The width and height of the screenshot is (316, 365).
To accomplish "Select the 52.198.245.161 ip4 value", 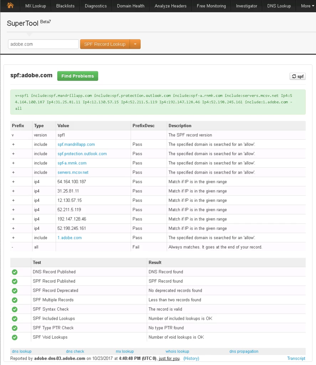I will 72,228.
